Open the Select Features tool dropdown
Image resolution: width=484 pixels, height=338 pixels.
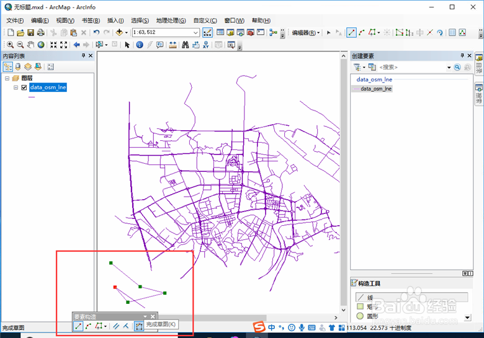coord(107,45)
